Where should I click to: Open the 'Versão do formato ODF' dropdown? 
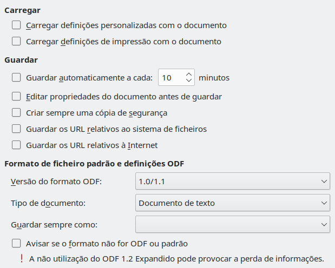point(232,182)
